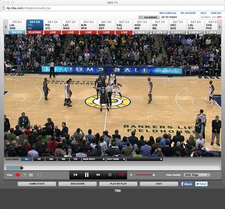
Task: Jump to LIVE in the playback bar
Action: [121, 175]
